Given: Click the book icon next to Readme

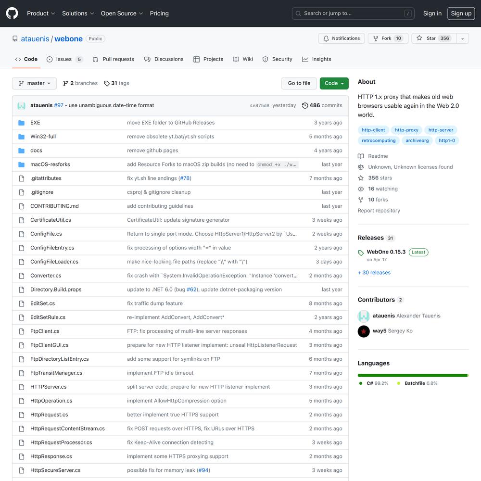Looking at the screenshot, I should [x=361, y=156].
